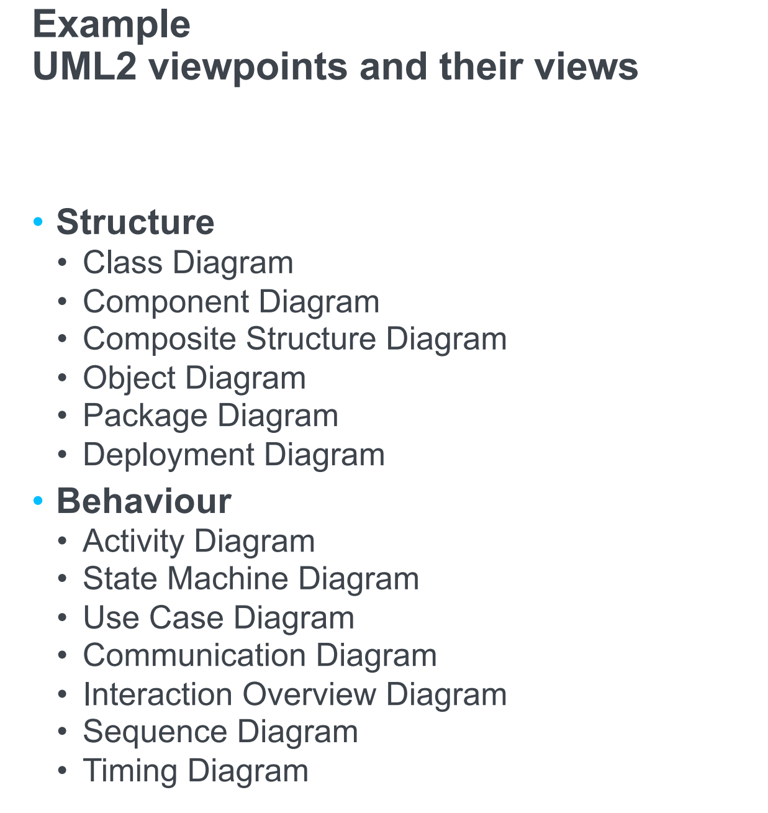Viewport: 768px width, 813px height.
Task: Click the Behaviour heading
Action: click(144, 501)
